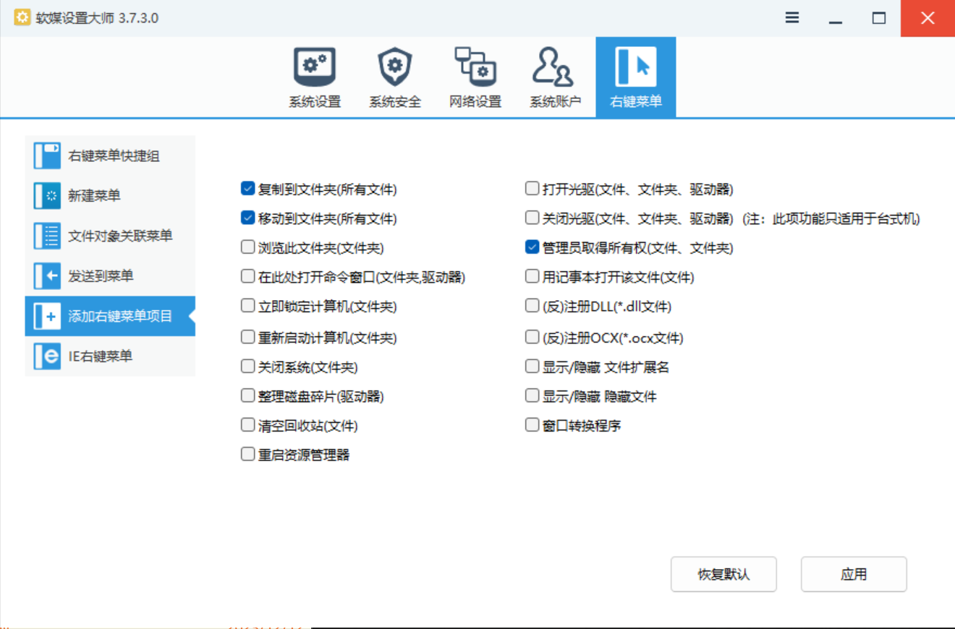Screen dimensions: 955x629
Task: Check (反)注册DLL option
Action: click(532, 306)
